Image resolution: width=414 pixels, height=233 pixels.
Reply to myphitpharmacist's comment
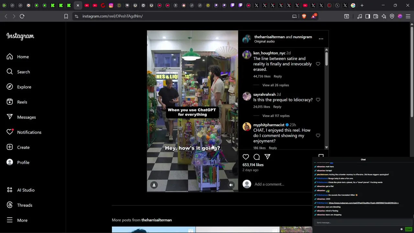[x=273, y=148]
